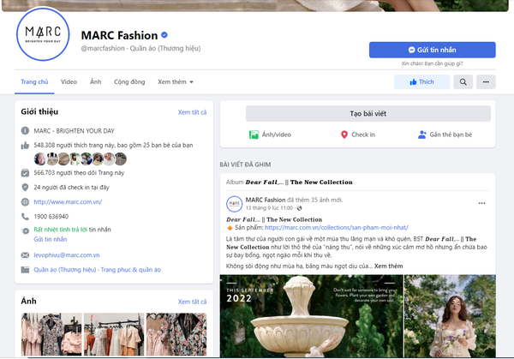Click the location pin icon beside 24 người đã check in
The image size is (514, 359).
25,187
